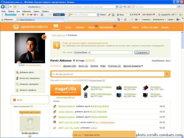Open the Фото (2) profile tab
This screenshot has height=138, width=184.
click(x=83, y=66)
